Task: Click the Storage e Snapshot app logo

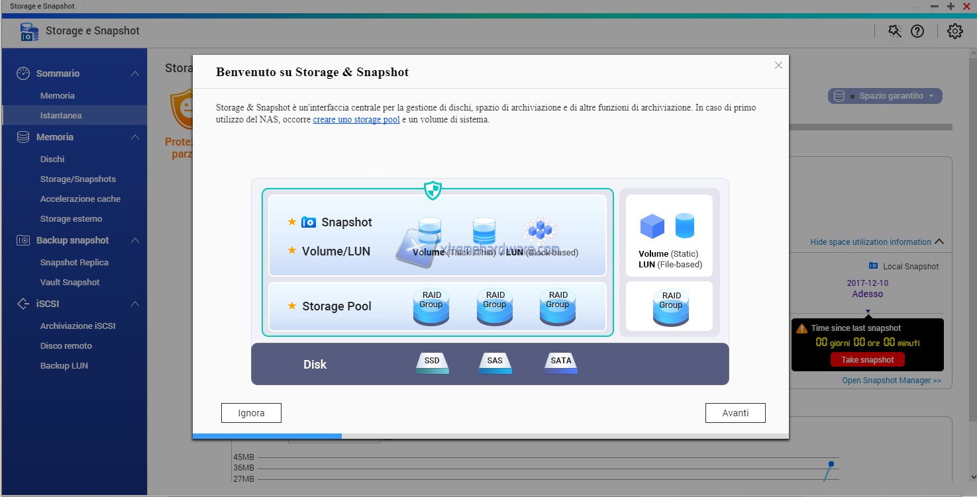Action: pos(29,31)
